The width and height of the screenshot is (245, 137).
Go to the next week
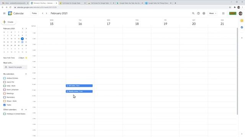[x=46, y=13]
